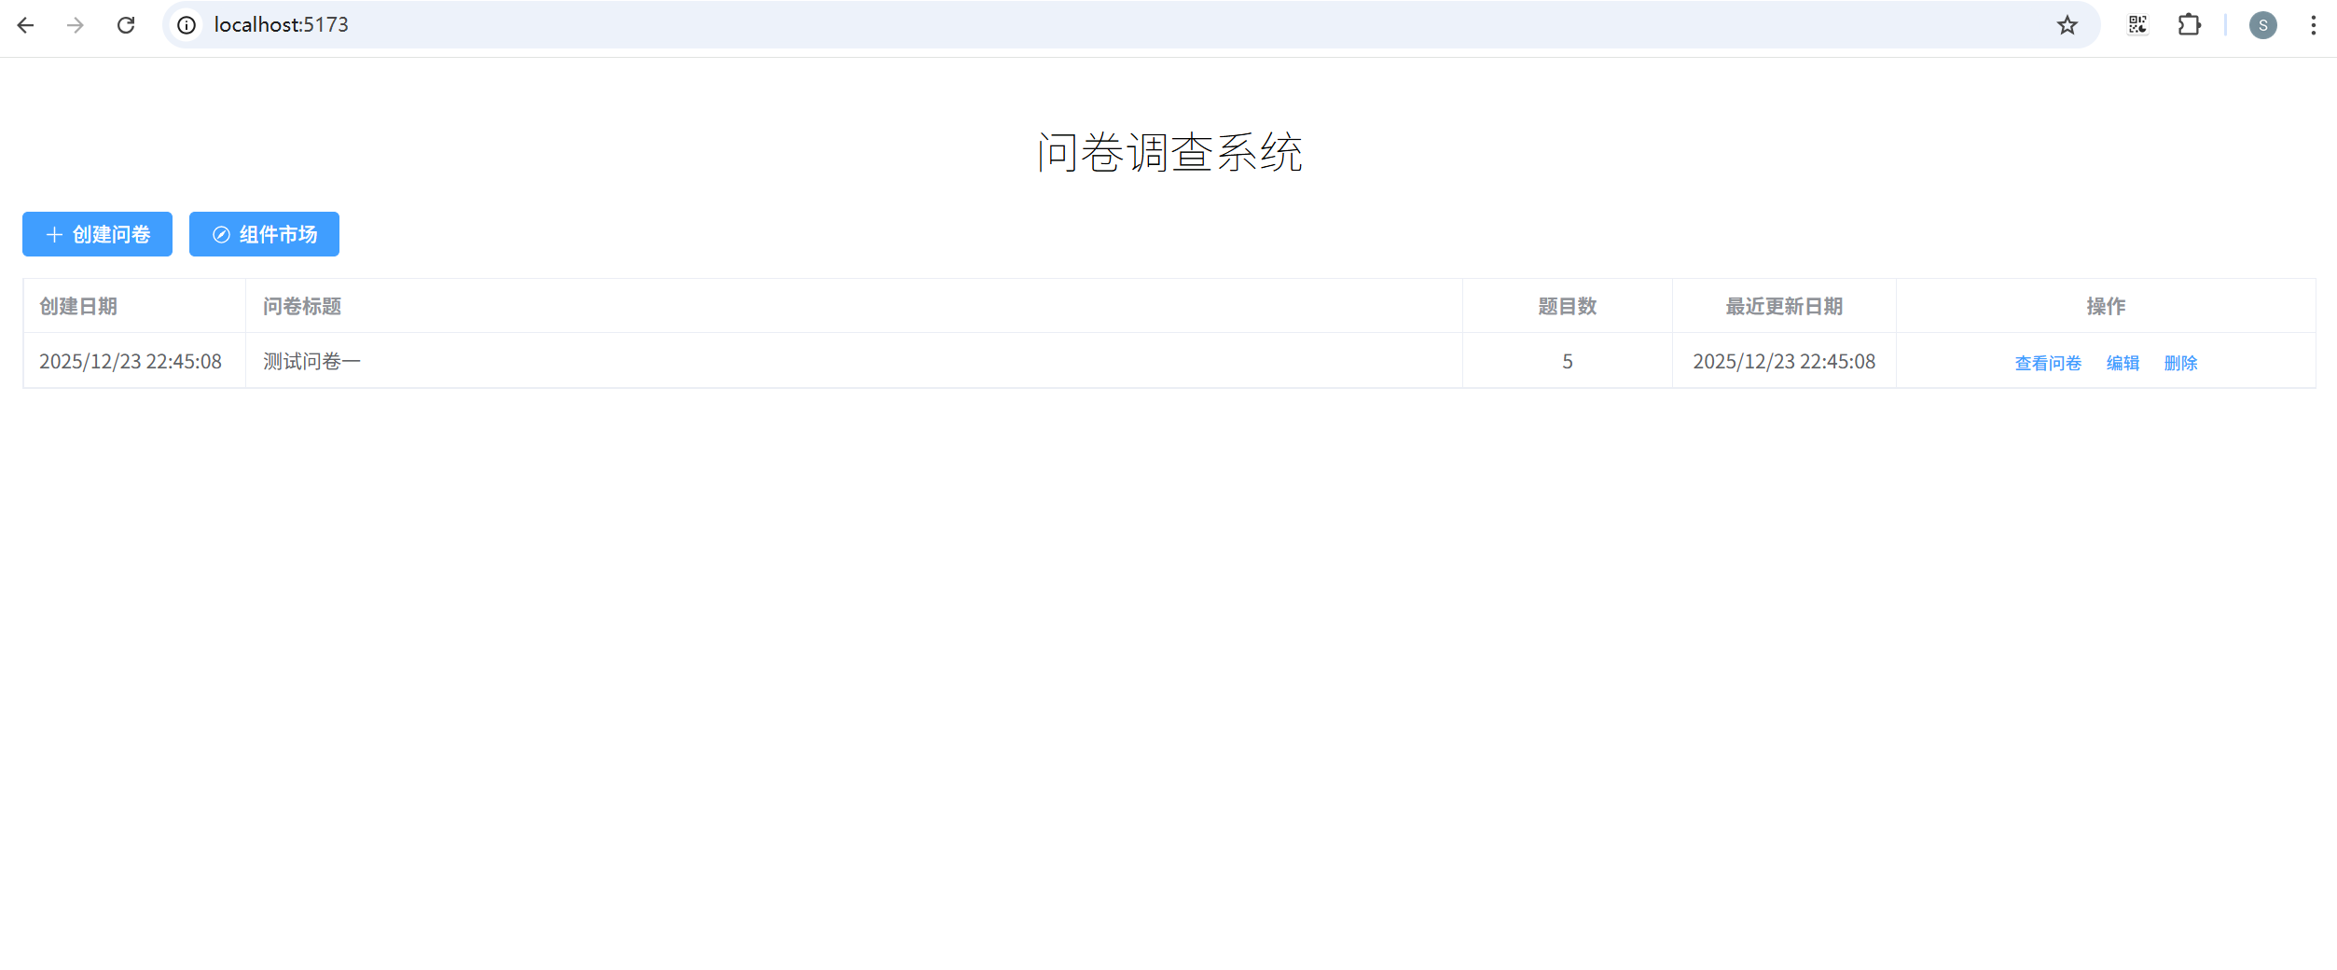
Task: Click the 最近更新日期 column header
Action: pos(1784,306)
